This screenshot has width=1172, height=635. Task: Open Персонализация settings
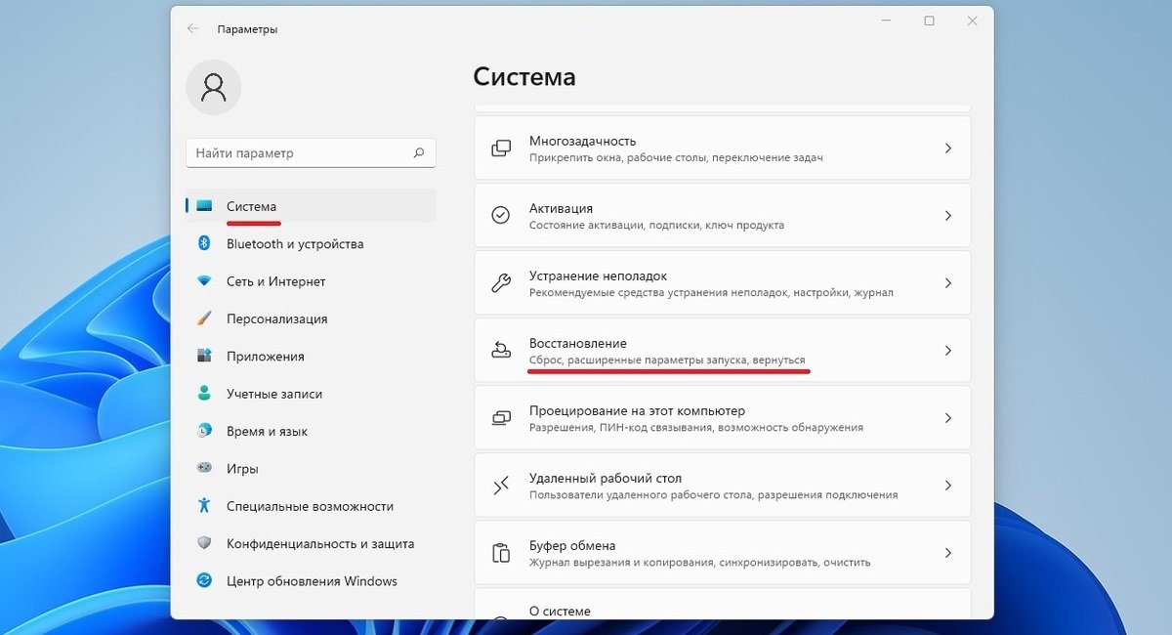click(x=311, y=318)
